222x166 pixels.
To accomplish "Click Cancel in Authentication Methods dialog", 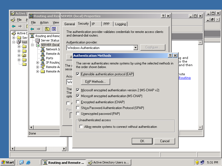I will click(x=165, y=141).
